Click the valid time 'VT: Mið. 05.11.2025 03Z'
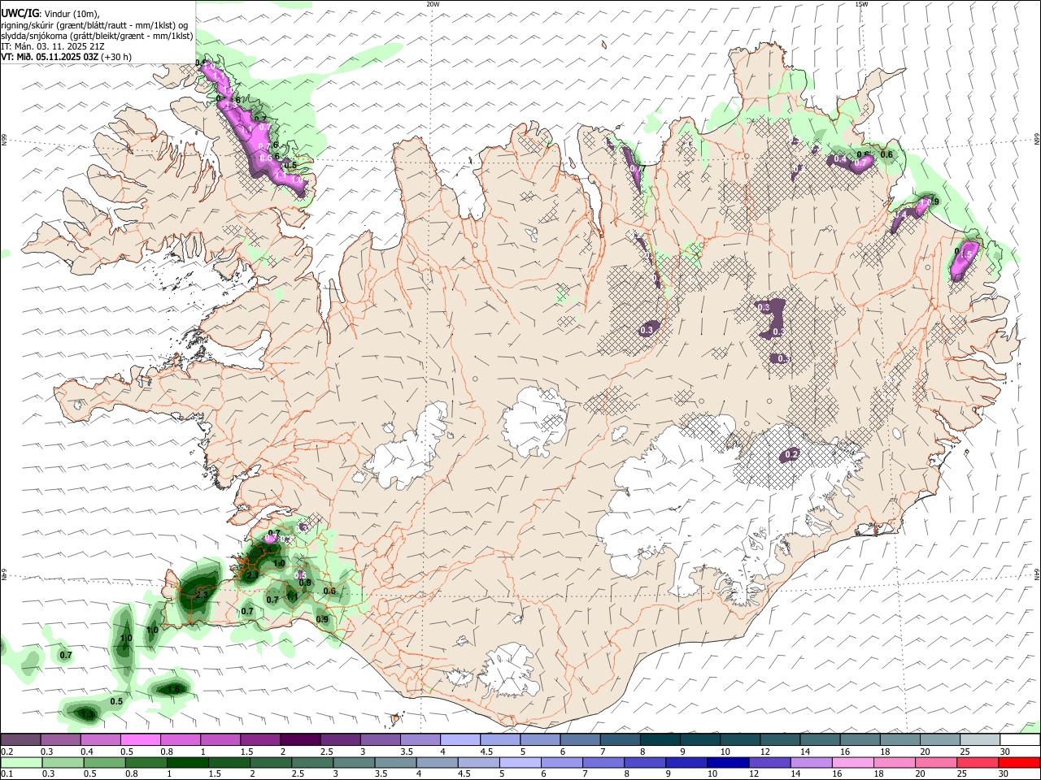1041x780 pixels. 50,58
